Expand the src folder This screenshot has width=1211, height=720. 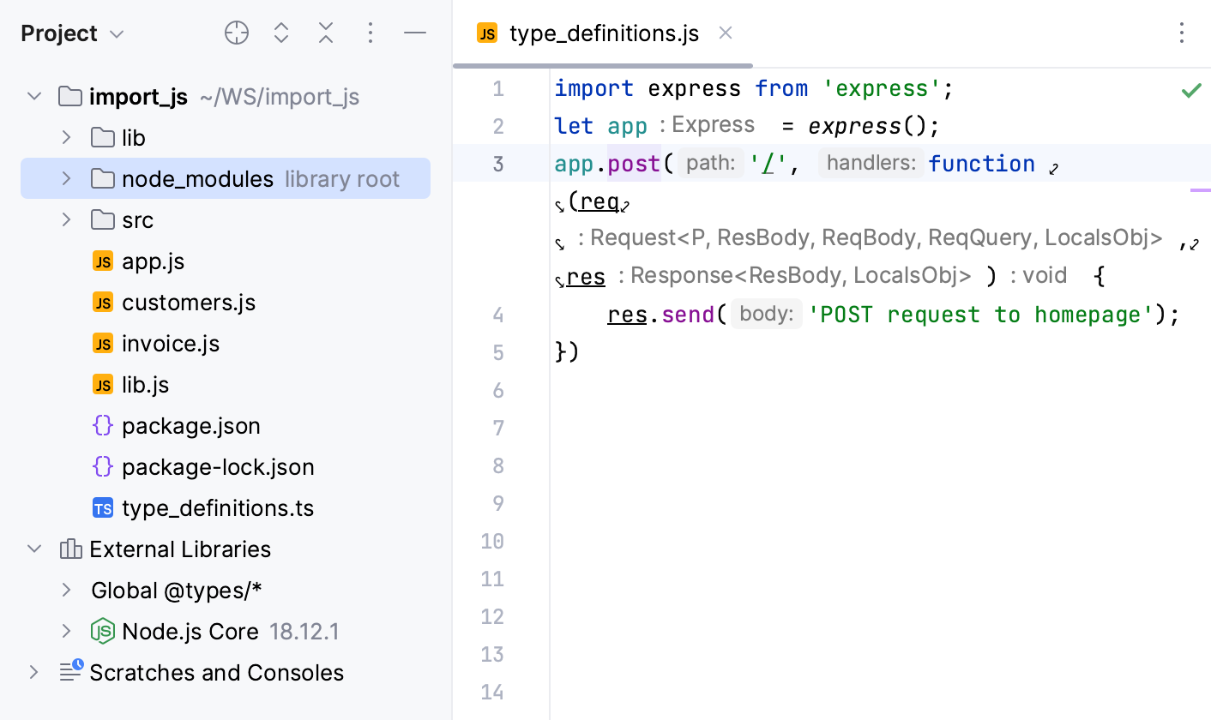tap(66, 219)
